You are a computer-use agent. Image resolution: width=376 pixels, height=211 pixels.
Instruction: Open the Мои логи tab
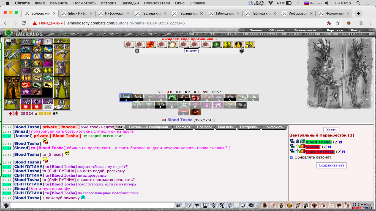(225, 127)
